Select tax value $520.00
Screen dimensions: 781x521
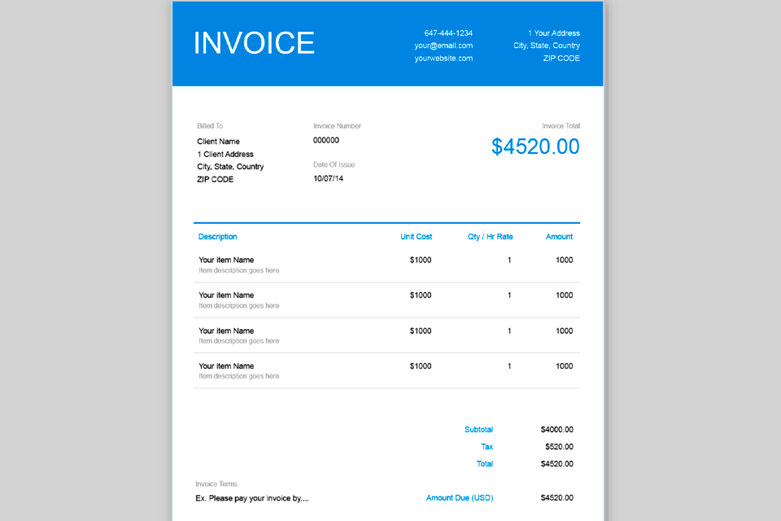click(559, 447)
